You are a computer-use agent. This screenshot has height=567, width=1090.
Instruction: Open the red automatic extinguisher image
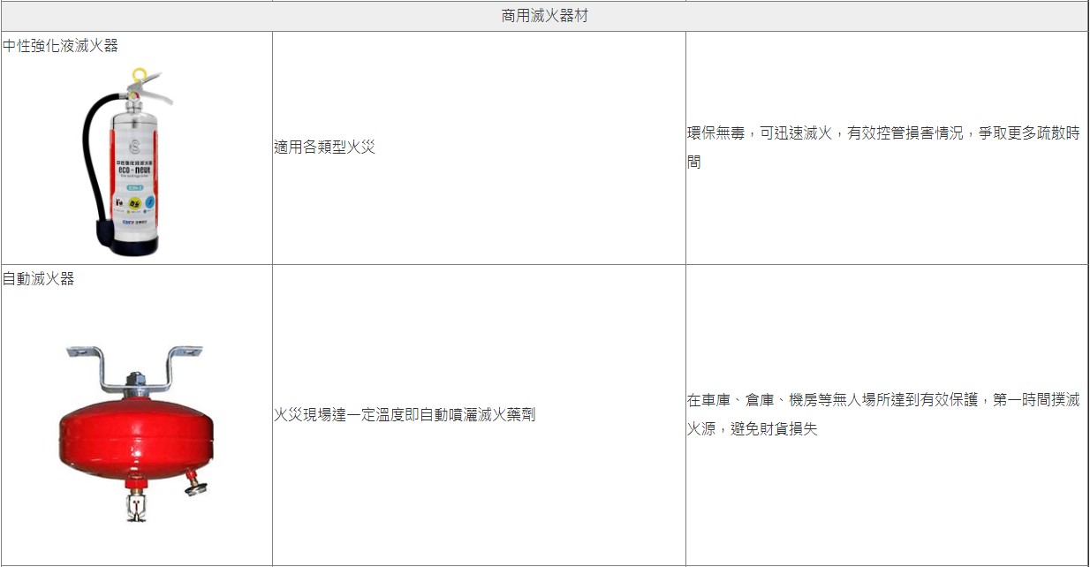point(134,435)
